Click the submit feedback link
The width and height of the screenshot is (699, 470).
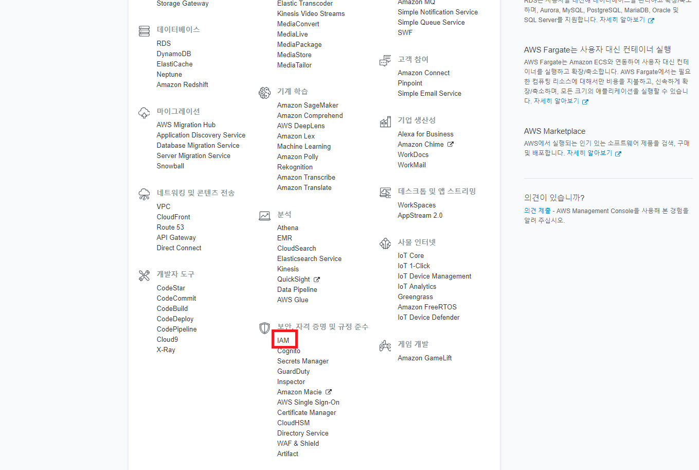point(537,211)
